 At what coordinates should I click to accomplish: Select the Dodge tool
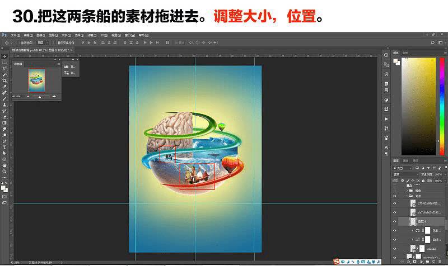point(4,135)
